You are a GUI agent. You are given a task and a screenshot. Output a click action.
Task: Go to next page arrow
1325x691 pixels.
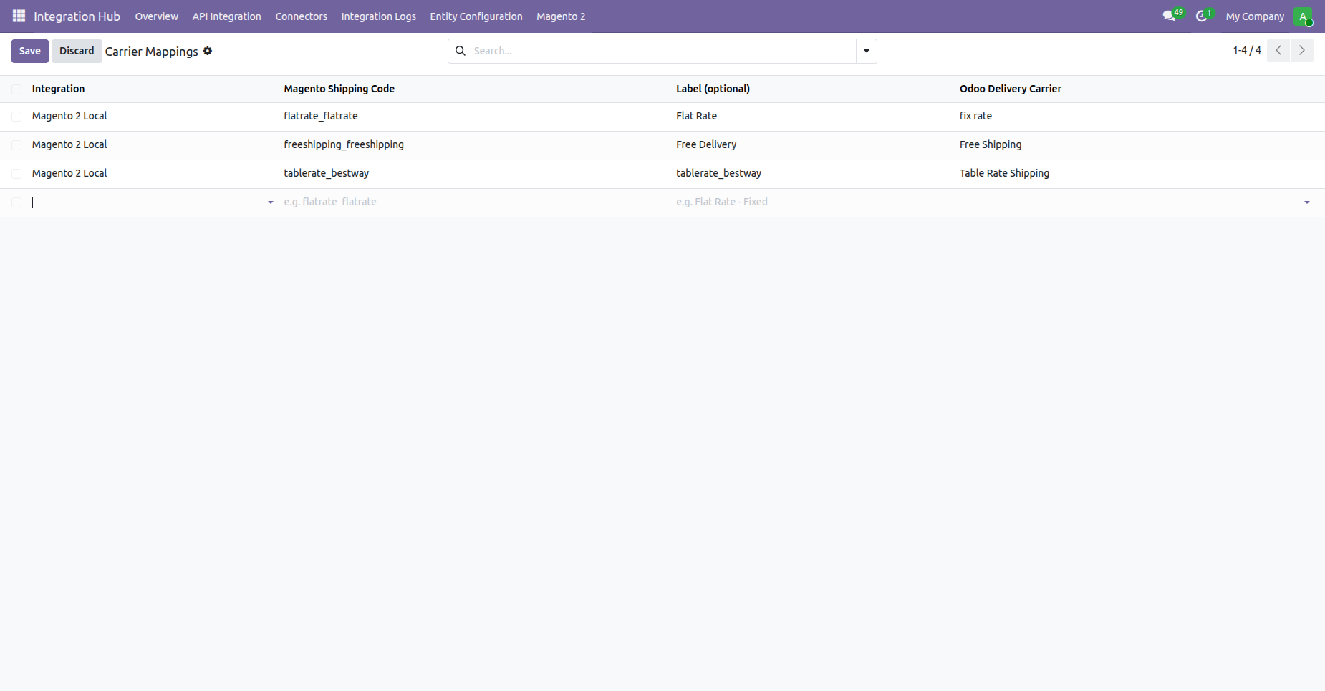pyautogui.click(x=1302, y=50)
